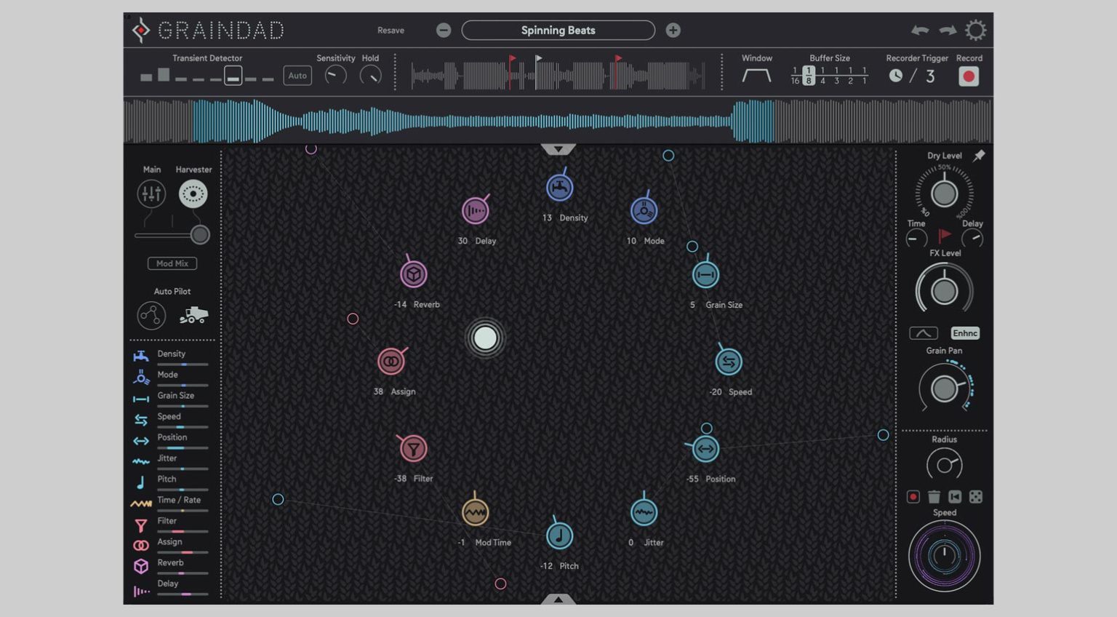Pin the Dry Level setting
The width and height of the screenshot is (1117, 617).
point(980,156)
